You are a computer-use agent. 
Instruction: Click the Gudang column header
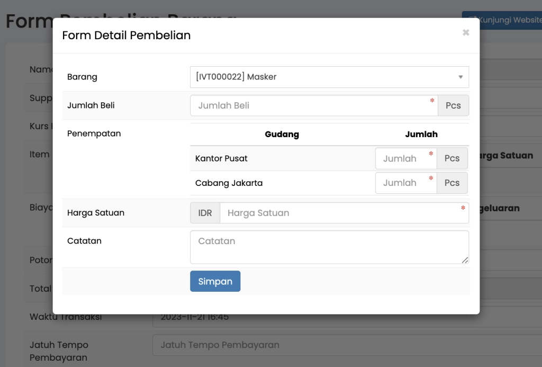(x=282, y=135)
